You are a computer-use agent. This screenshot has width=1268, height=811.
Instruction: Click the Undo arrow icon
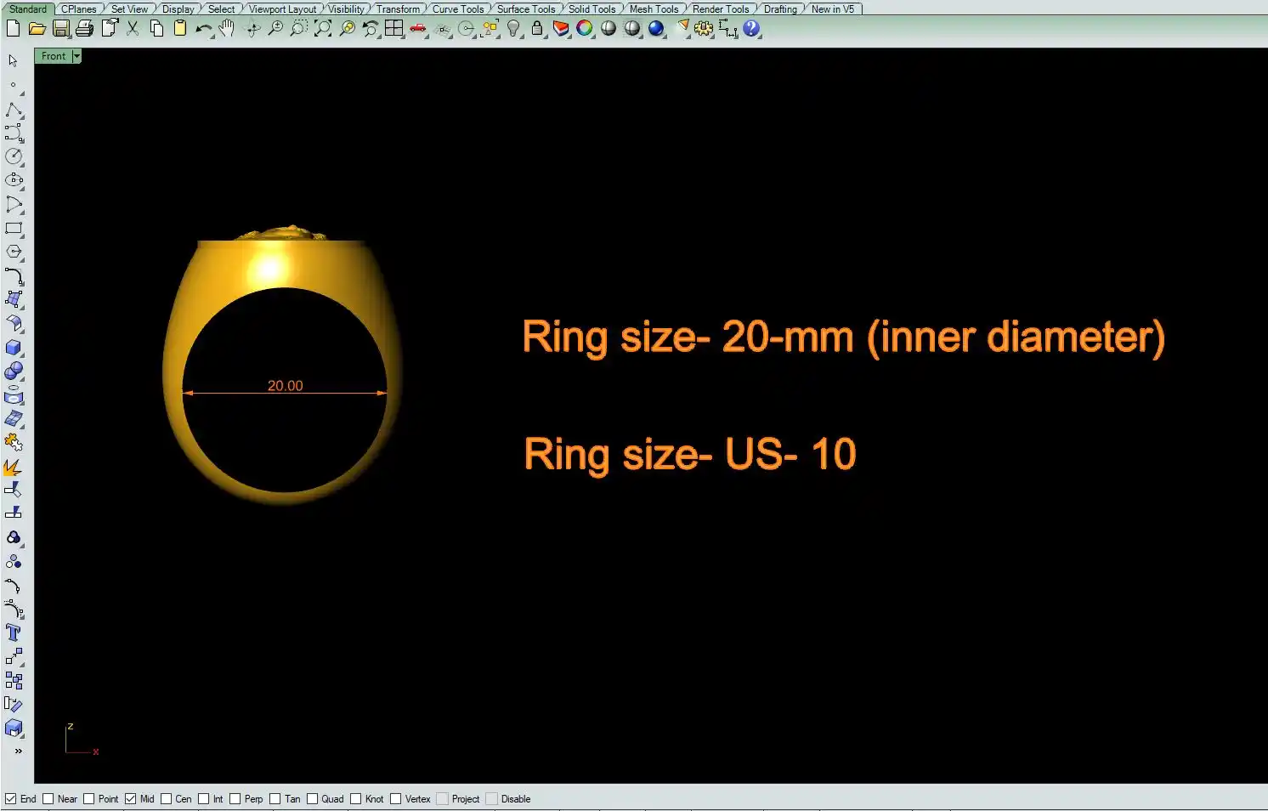click(203, 29)
